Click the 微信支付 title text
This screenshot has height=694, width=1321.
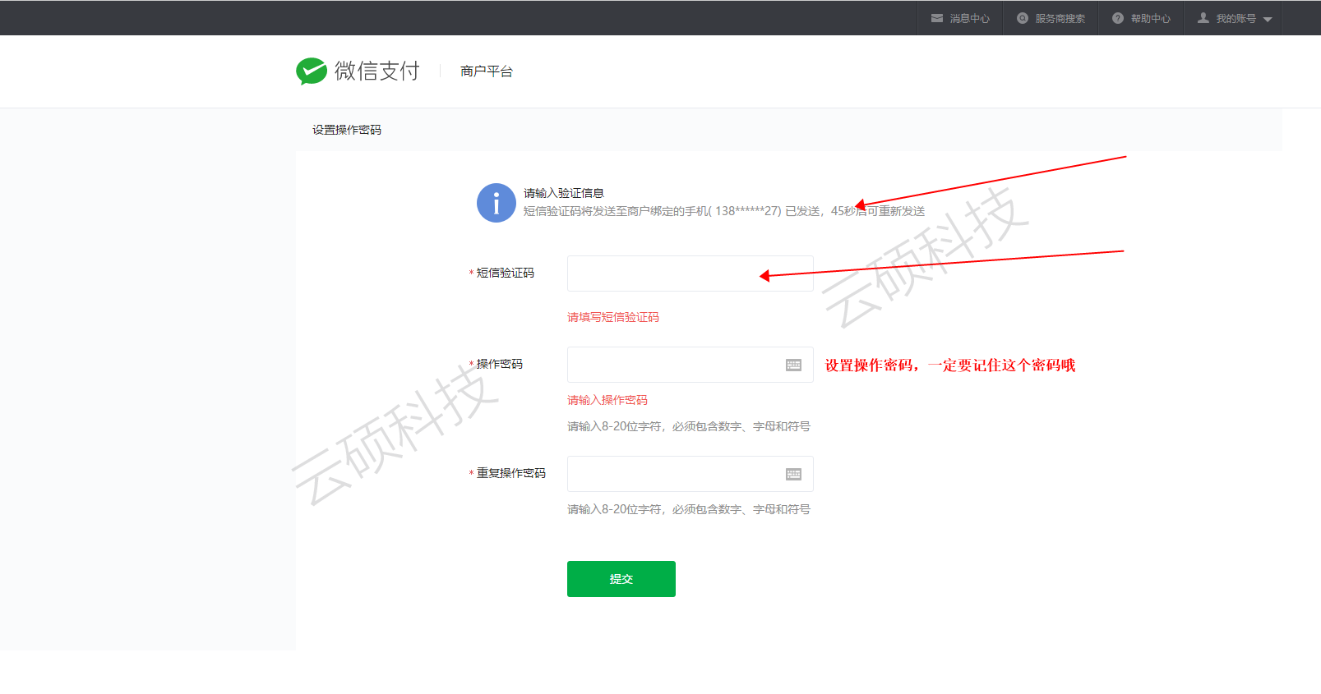click(x=377, y=71)
